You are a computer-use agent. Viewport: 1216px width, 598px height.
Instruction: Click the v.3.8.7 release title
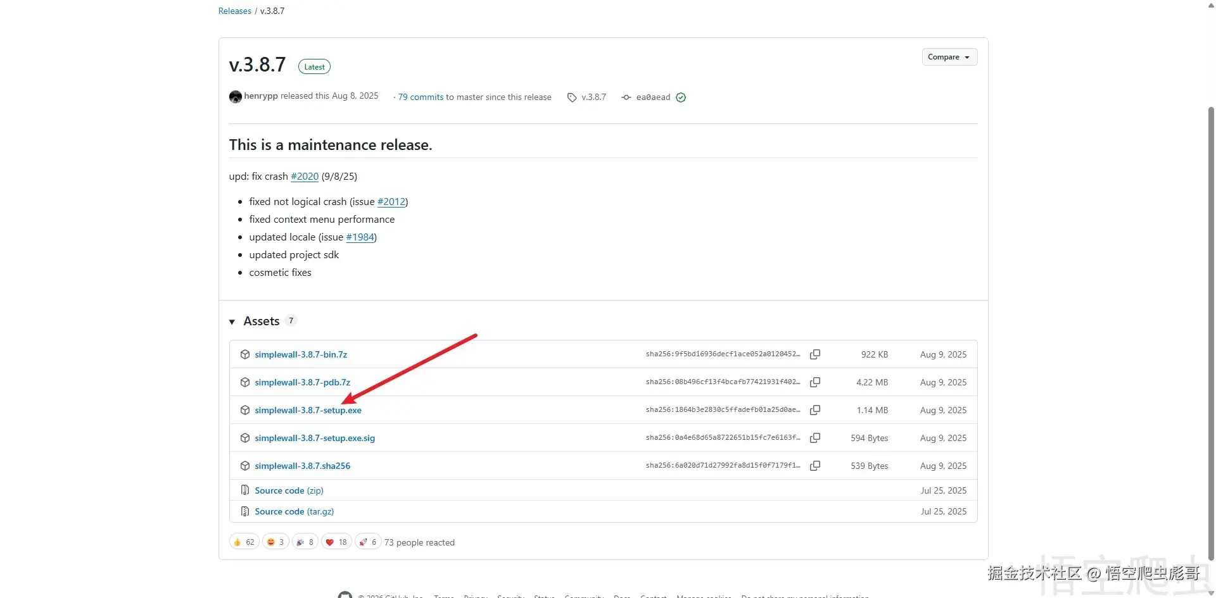click(258, 65)
